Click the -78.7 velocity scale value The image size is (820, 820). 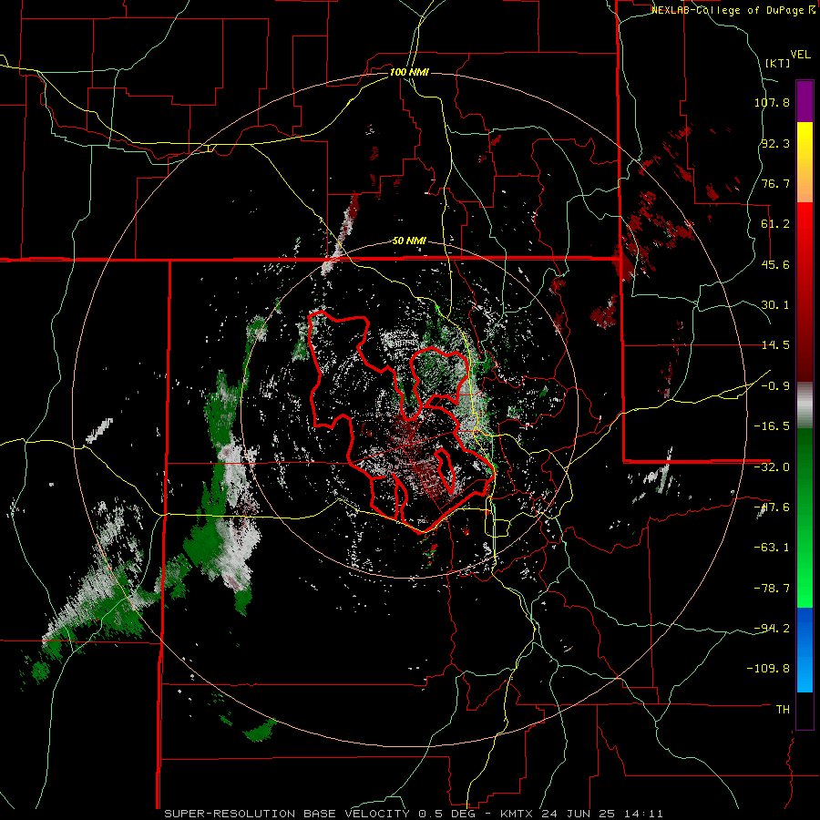point(772,589)
